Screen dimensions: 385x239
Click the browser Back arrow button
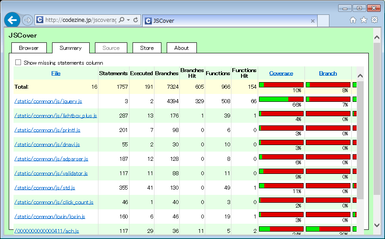[12, 20]
